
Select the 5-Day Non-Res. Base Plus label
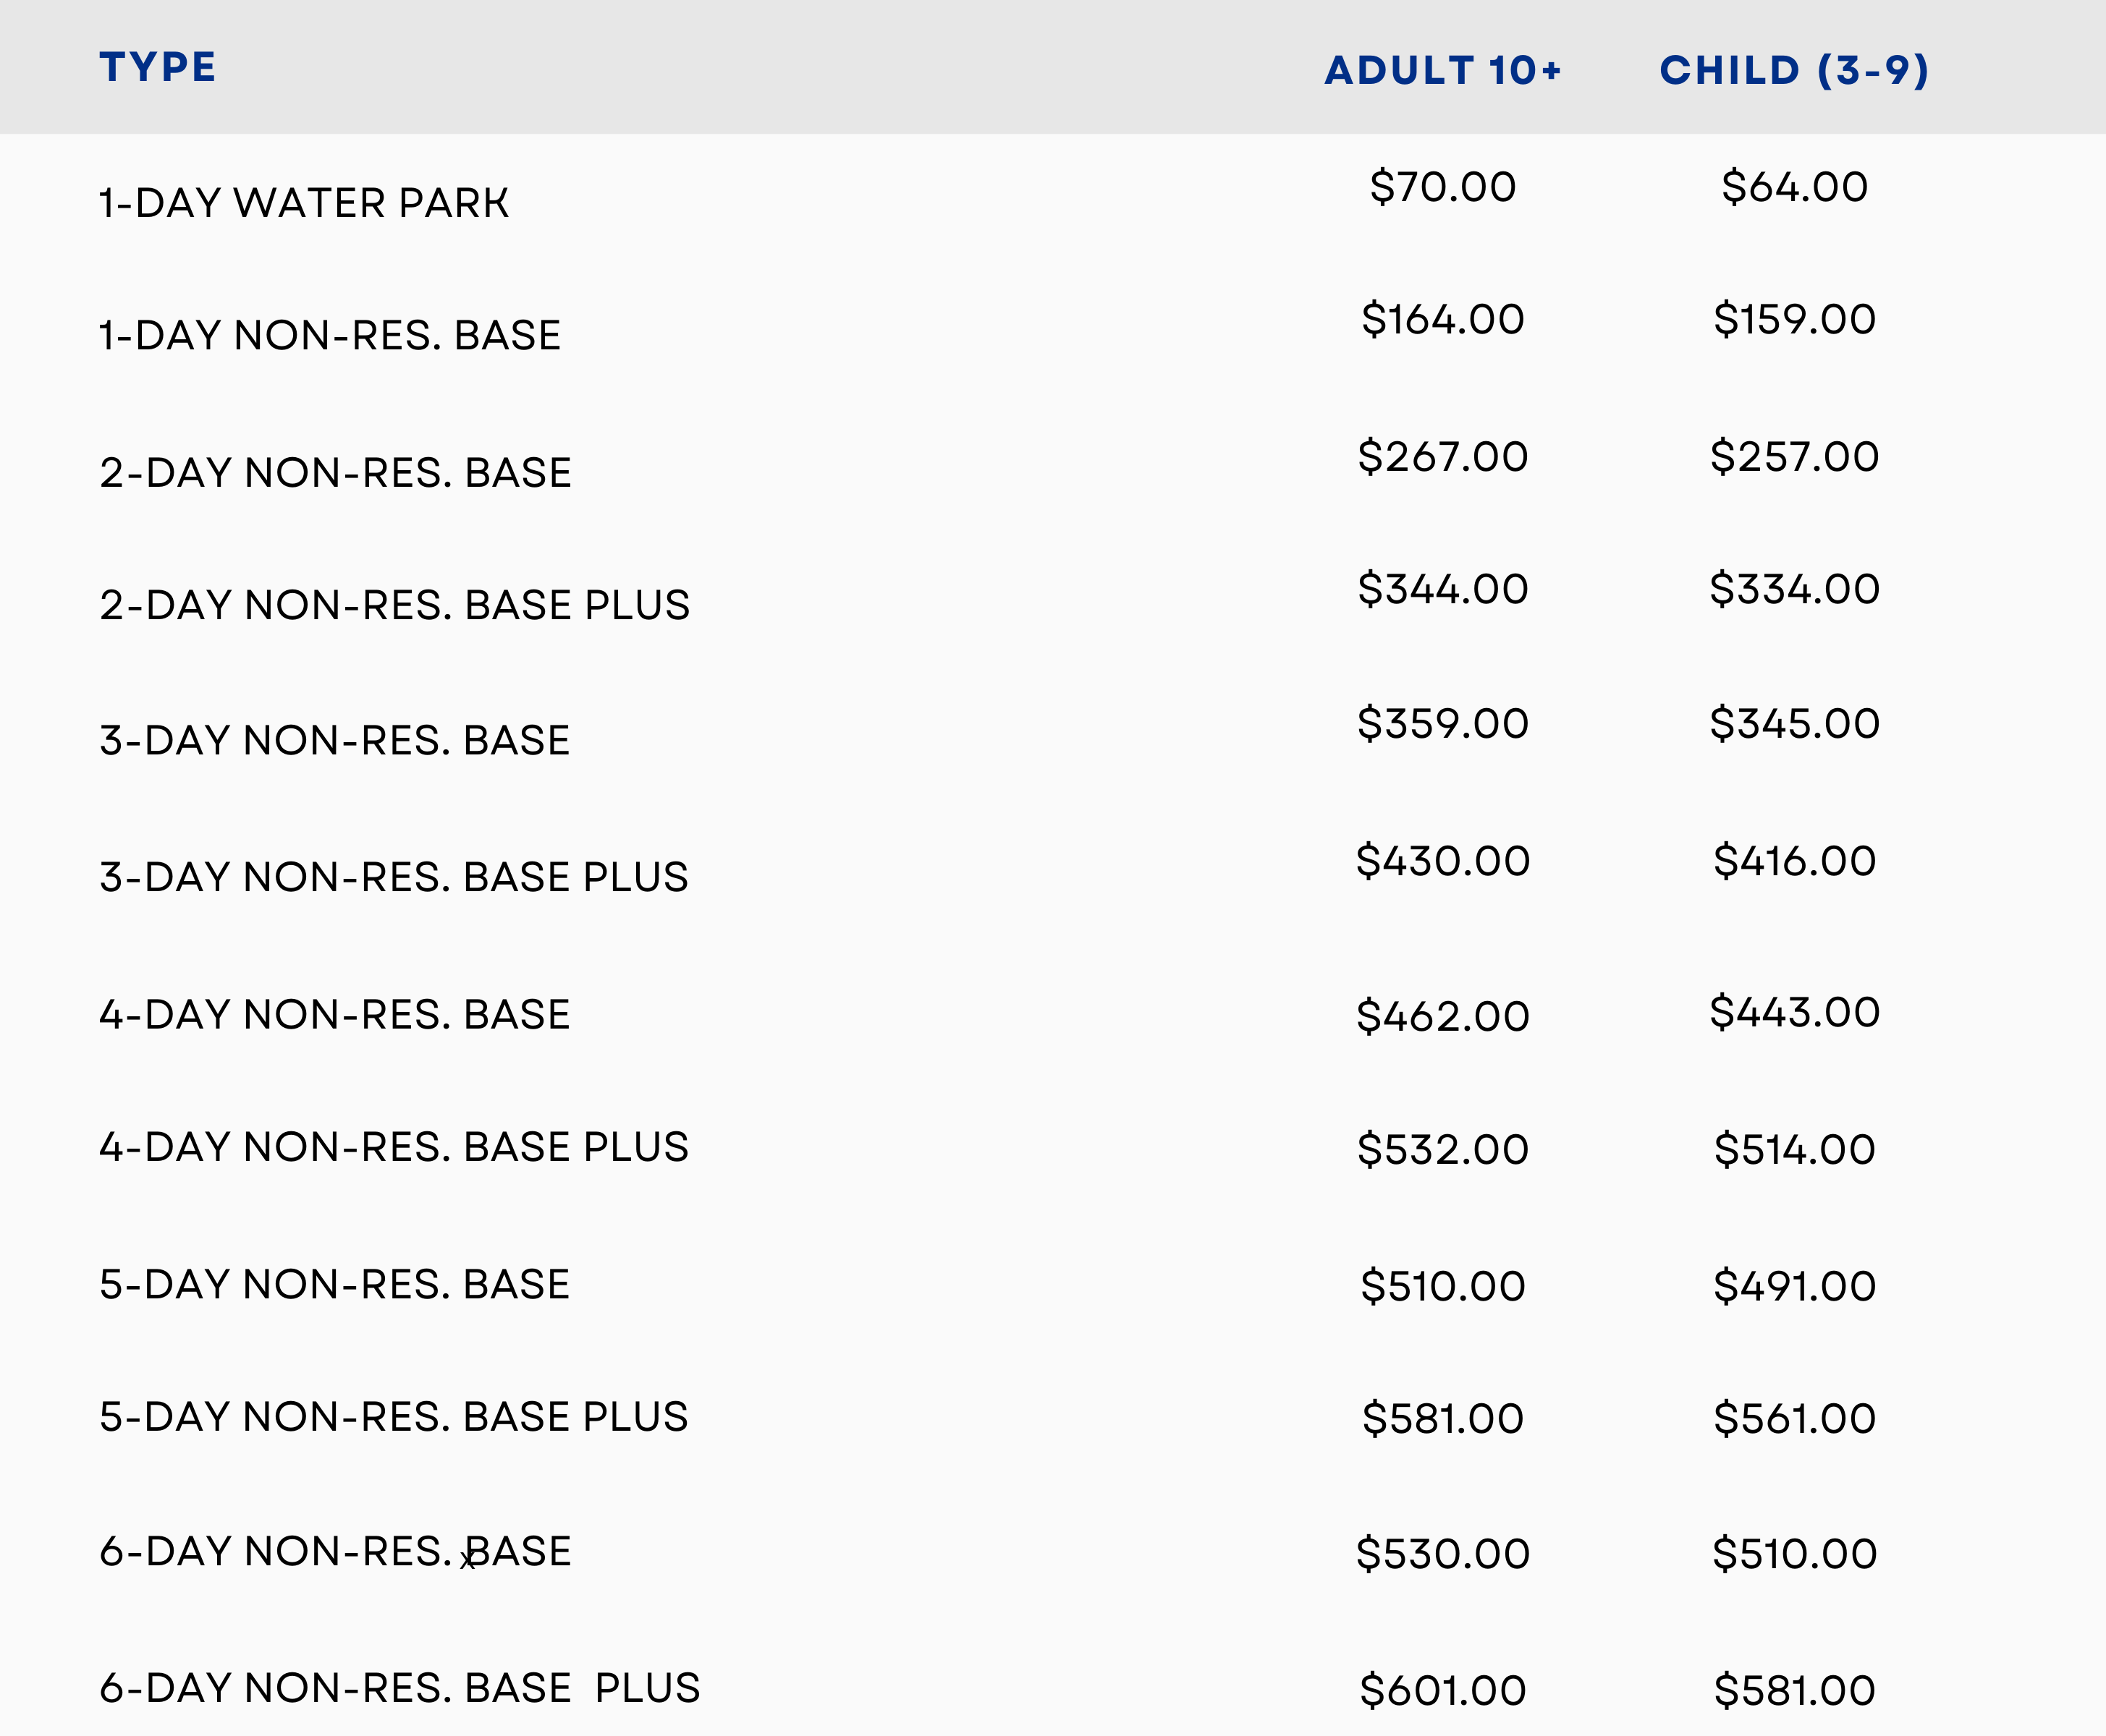[x=393, y=1416]
